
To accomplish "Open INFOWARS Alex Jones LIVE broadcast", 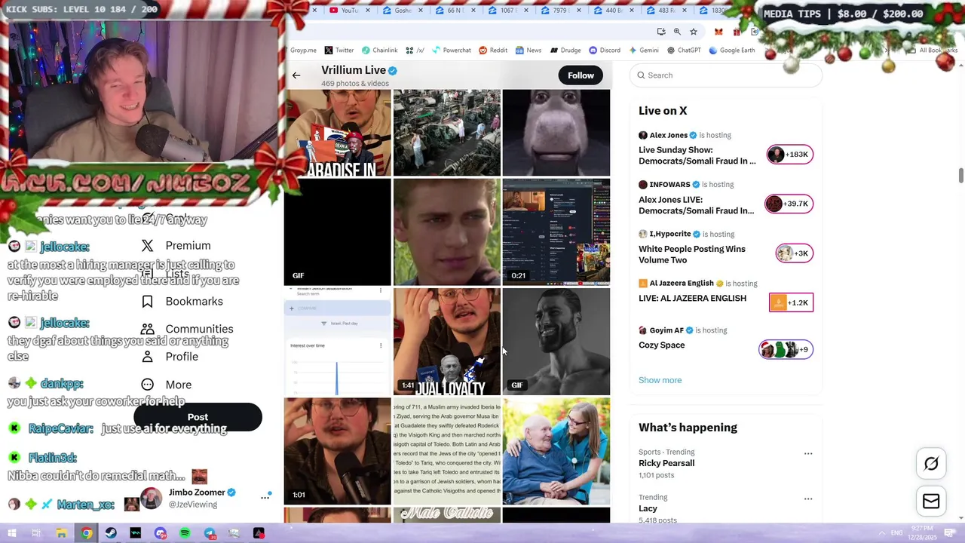I will point(696,205).
